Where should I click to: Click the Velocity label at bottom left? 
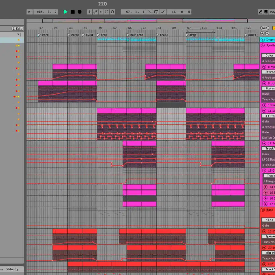tap(12, 269)
